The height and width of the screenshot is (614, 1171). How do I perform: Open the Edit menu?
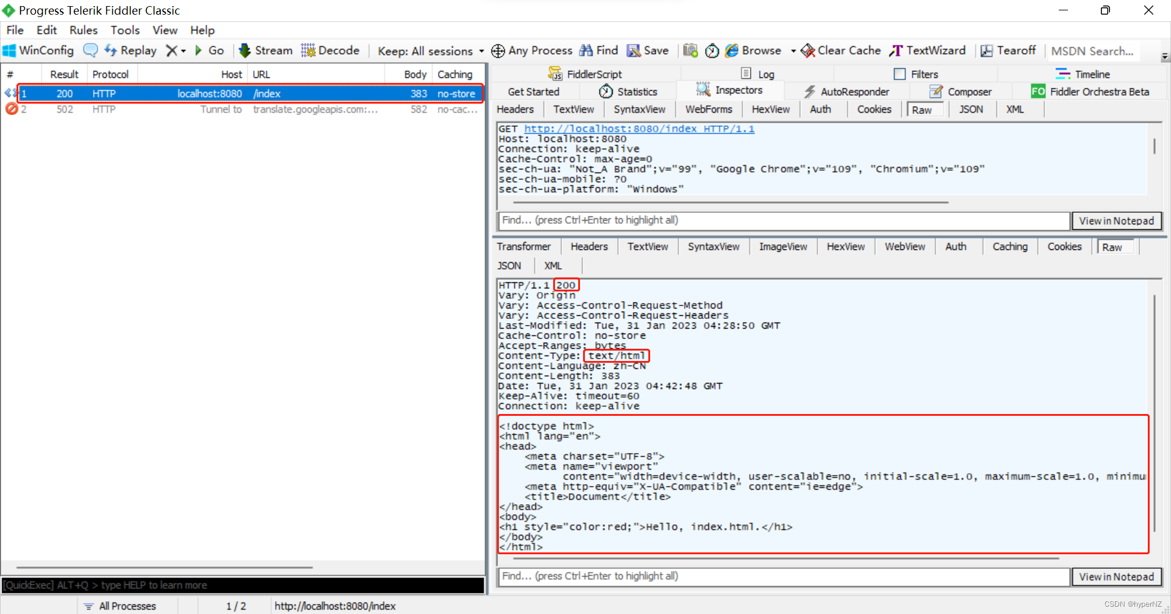(46, 30)
